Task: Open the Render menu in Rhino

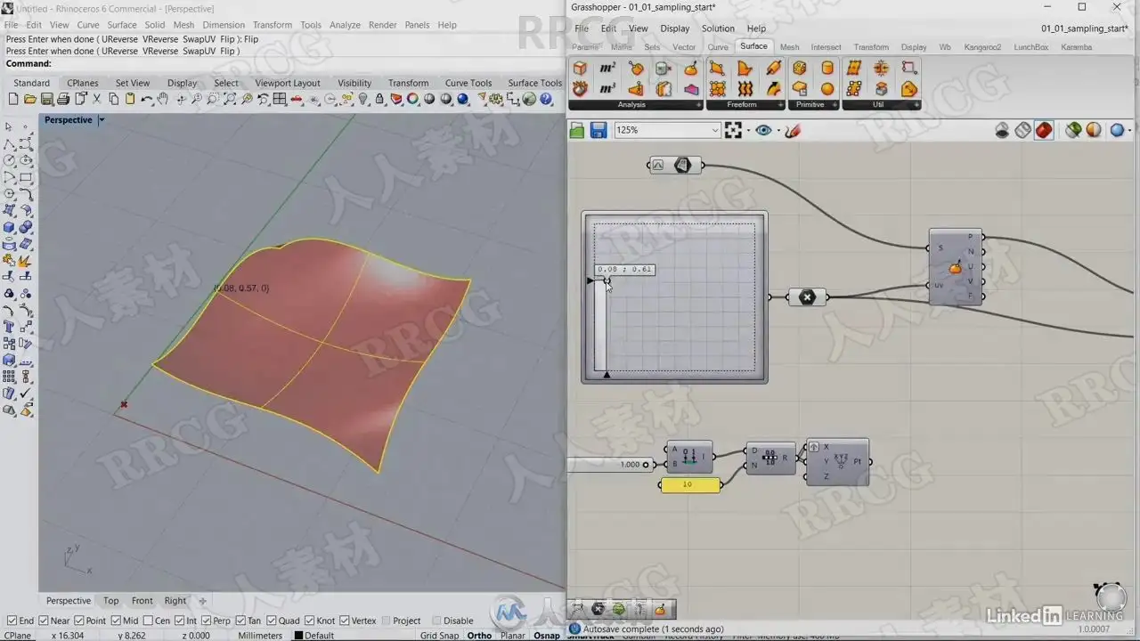Action: pyautogui.click(x=382, y=25)
